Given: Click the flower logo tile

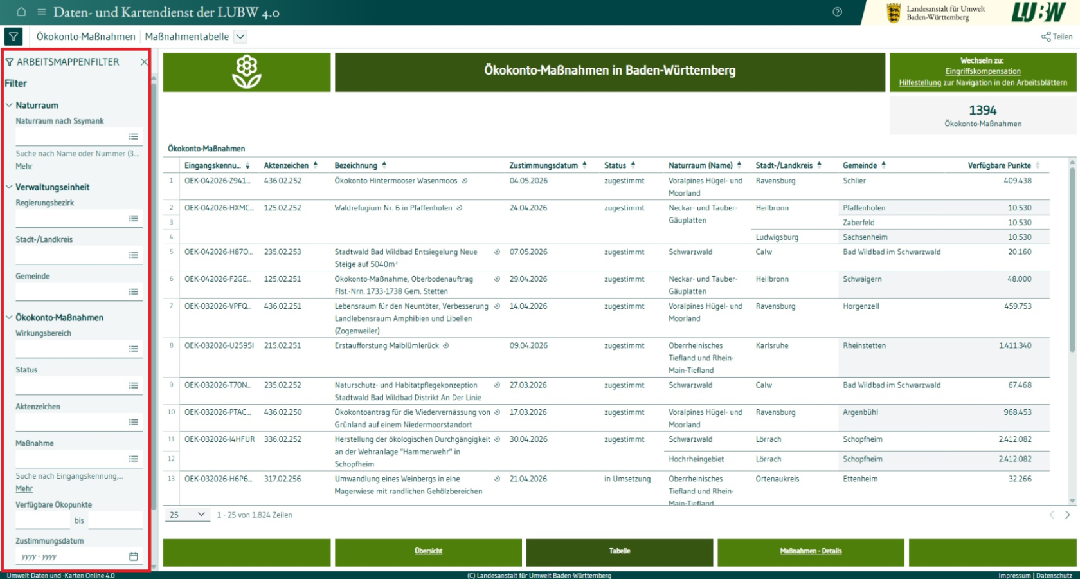Looking at the screenshot, I should click(247, 72).
